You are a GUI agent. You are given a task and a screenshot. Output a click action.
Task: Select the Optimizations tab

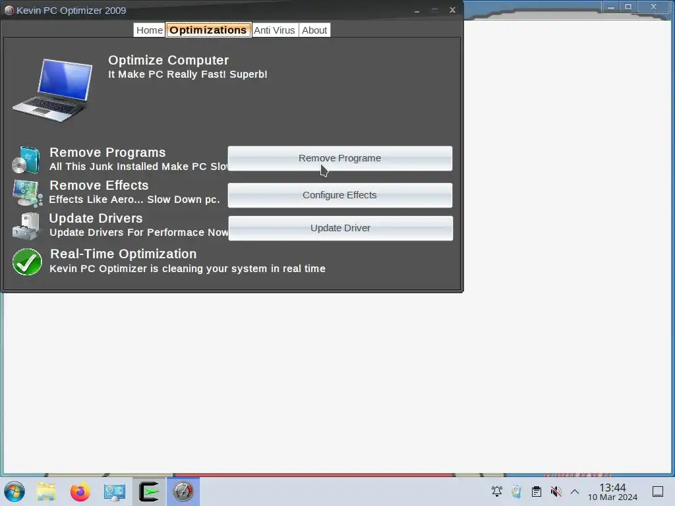coord(208,30)
